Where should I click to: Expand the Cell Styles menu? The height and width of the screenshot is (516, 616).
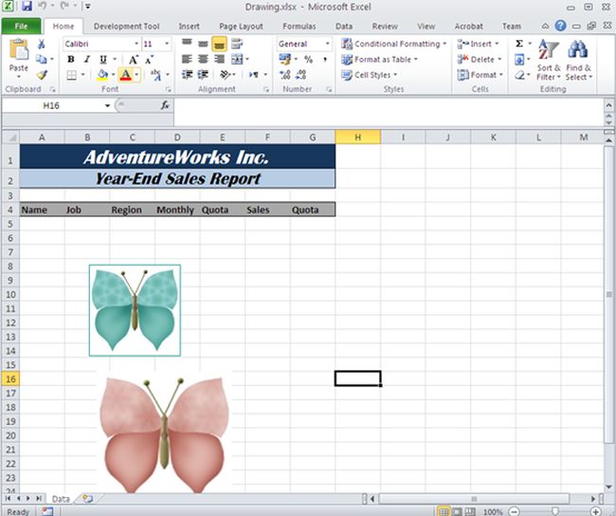point(370,75)
